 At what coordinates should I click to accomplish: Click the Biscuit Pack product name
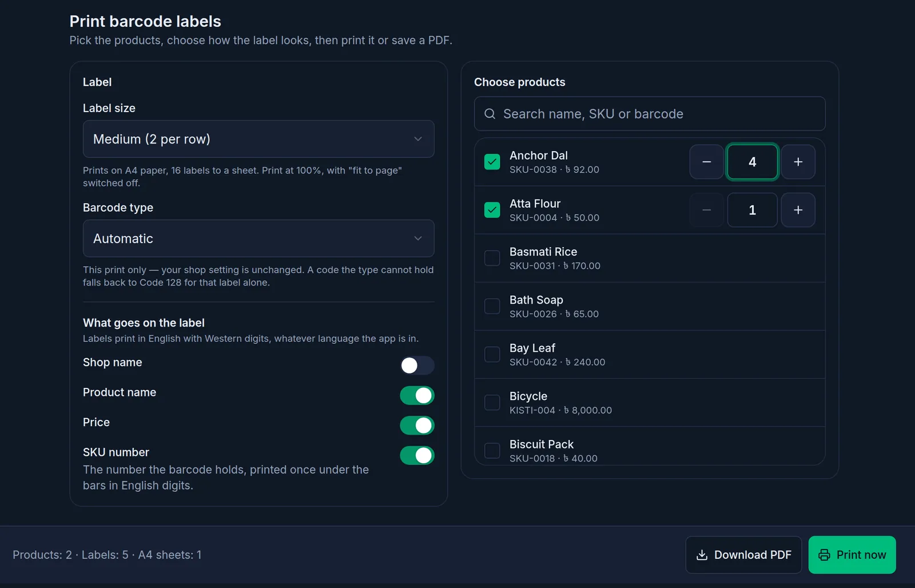pyautogui.click(x=542, y=444)
